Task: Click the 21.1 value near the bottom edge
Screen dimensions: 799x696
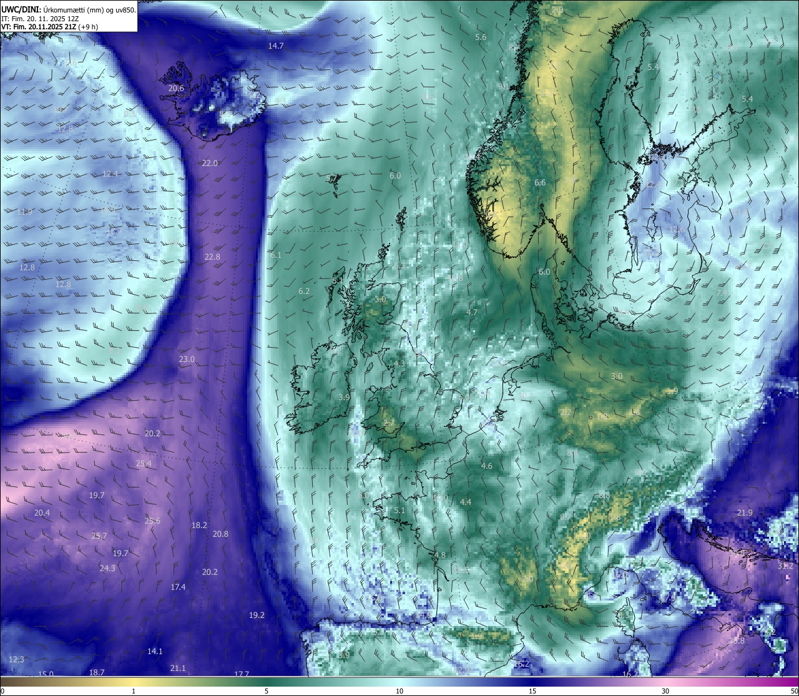Action: click(x=178, y=669)
